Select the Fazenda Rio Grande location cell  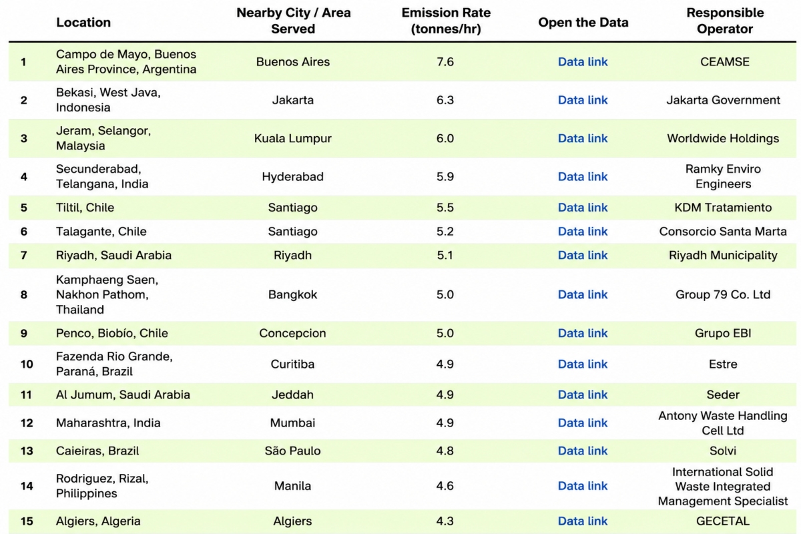click(x=114, y=364)
